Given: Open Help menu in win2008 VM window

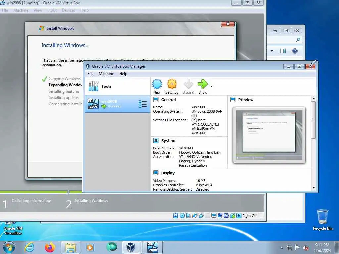Looking at the screenshot, I should [84, 10].
